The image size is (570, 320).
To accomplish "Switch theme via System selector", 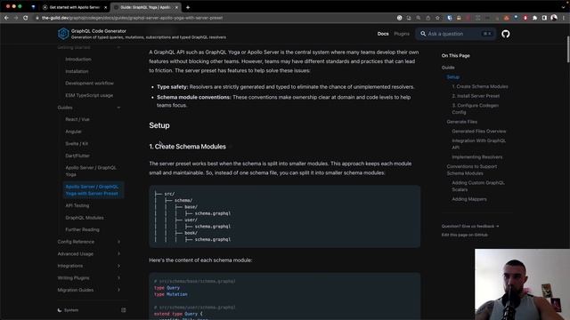I will pos(68,310).
